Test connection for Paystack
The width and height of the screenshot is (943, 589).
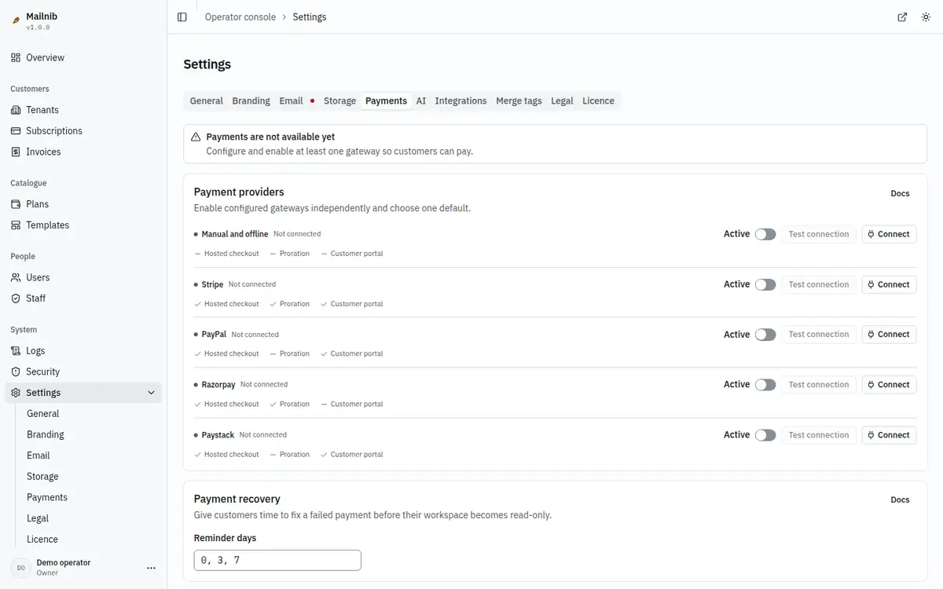(x=819, y=435)
